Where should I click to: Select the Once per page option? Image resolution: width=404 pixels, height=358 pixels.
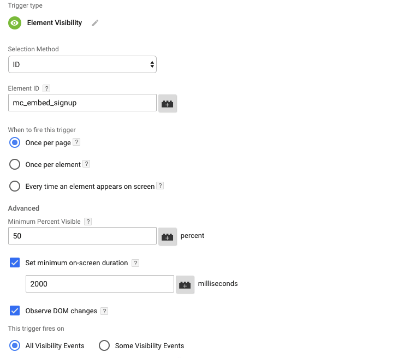15,142
